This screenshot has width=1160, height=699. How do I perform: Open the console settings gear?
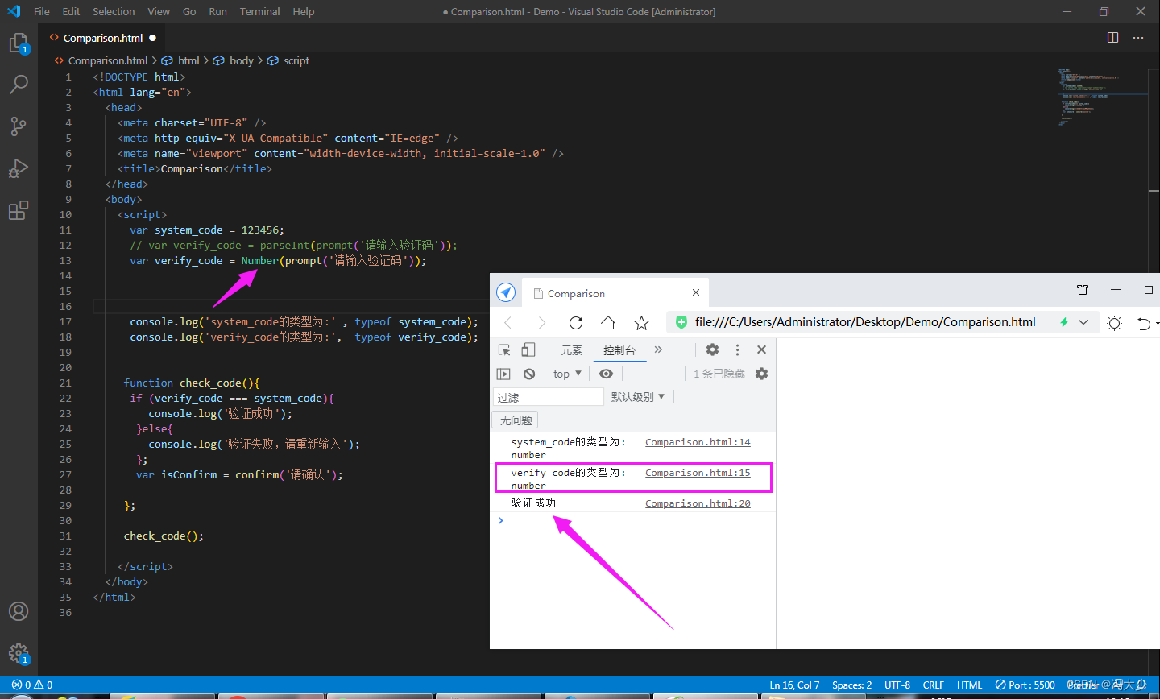click(x=761, y=374)
